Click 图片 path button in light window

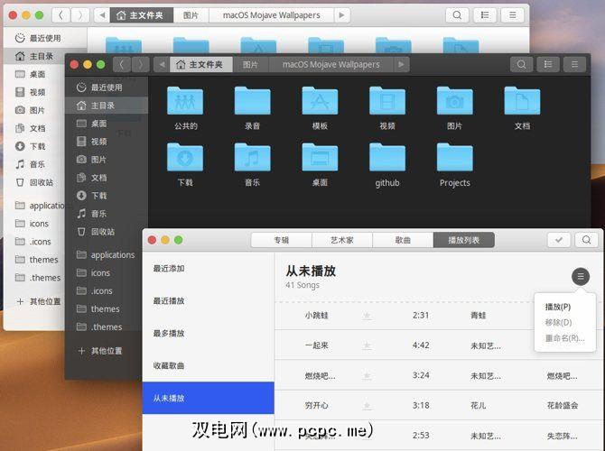tap(191, 15)
